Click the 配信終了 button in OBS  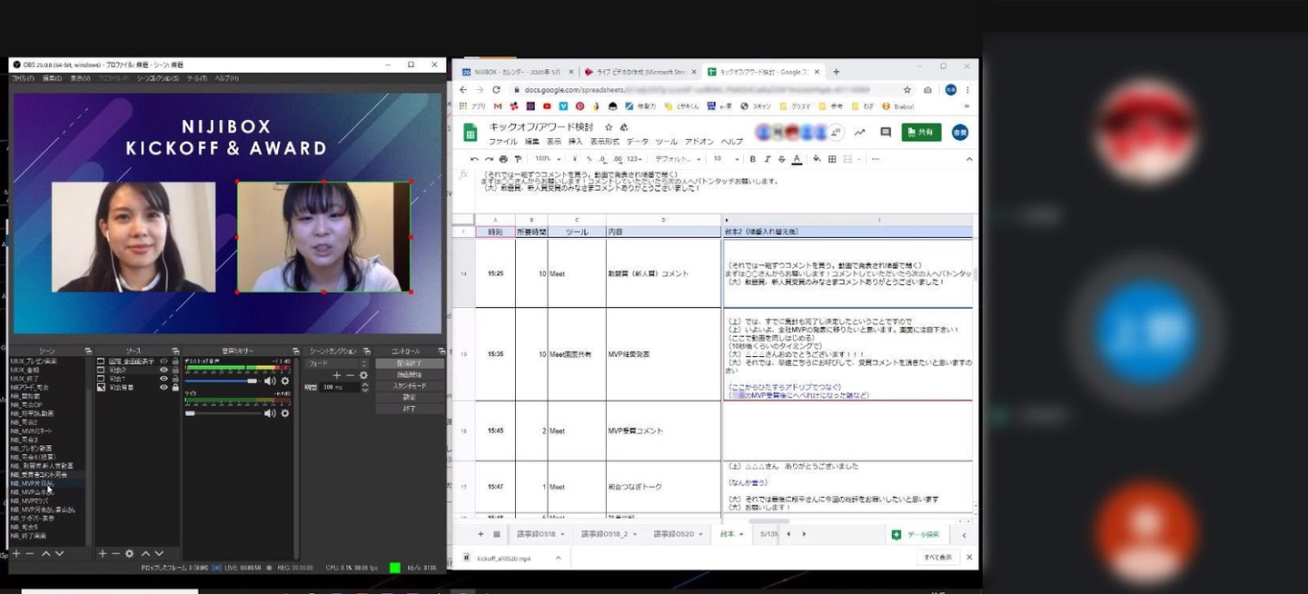[x=410, y=363]
